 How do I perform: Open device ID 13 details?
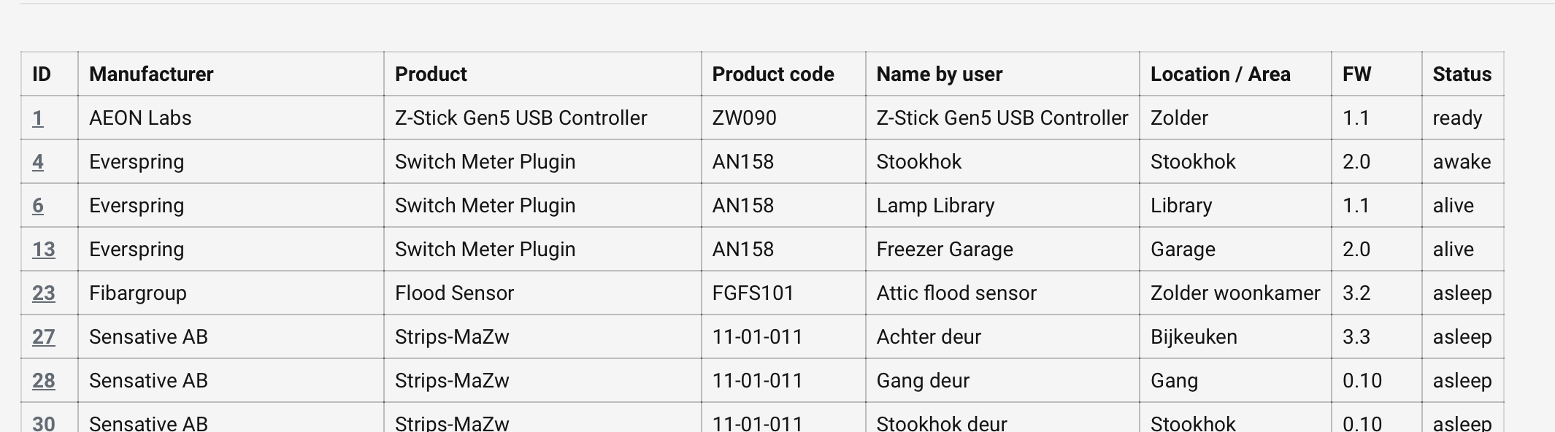[x=44, y=250]
